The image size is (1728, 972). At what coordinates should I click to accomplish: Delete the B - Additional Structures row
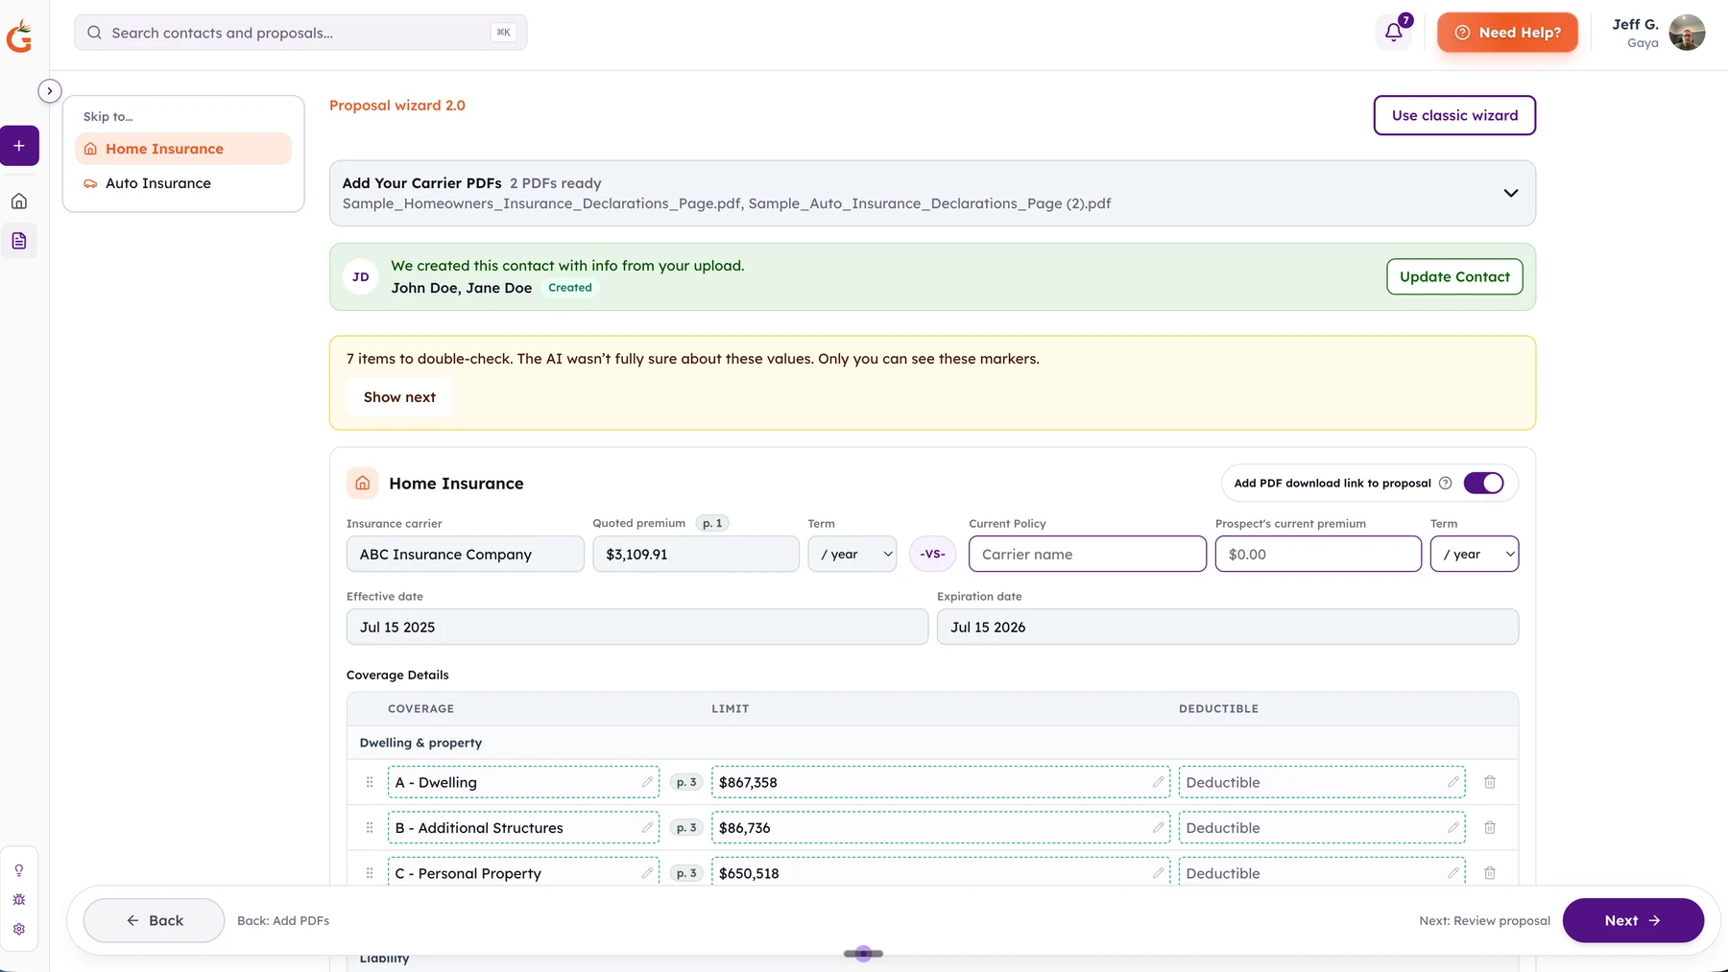click(x=1490, y=827)
